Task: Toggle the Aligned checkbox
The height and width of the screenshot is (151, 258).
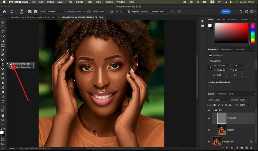Action: click(x=129, y=12)
